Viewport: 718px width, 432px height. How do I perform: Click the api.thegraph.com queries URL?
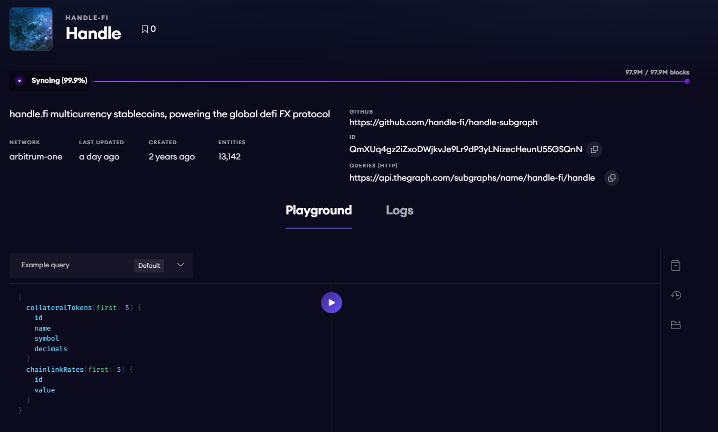[472, 178]
